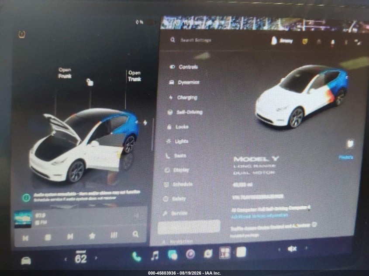Open the Lights settings menu
Screen dimensions: 369x276
point(177,141)
